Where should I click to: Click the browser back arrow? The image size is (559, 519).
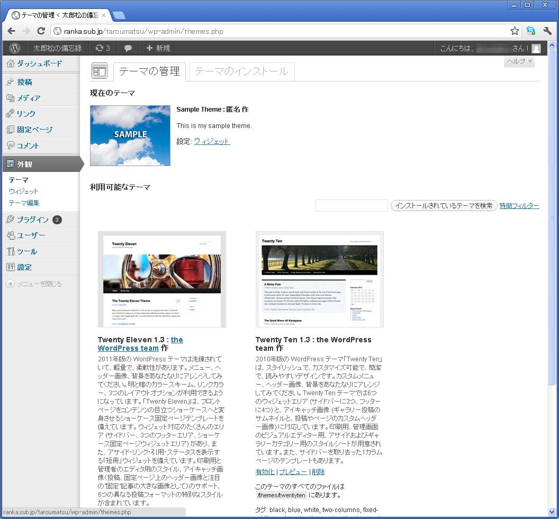coord(12,31)
